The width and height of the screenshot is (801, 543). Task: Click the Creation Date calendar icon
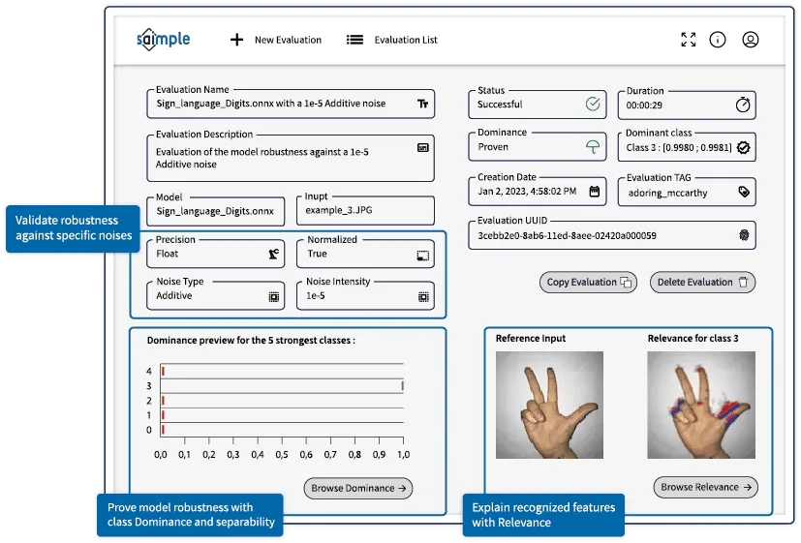tap(594, 192)
